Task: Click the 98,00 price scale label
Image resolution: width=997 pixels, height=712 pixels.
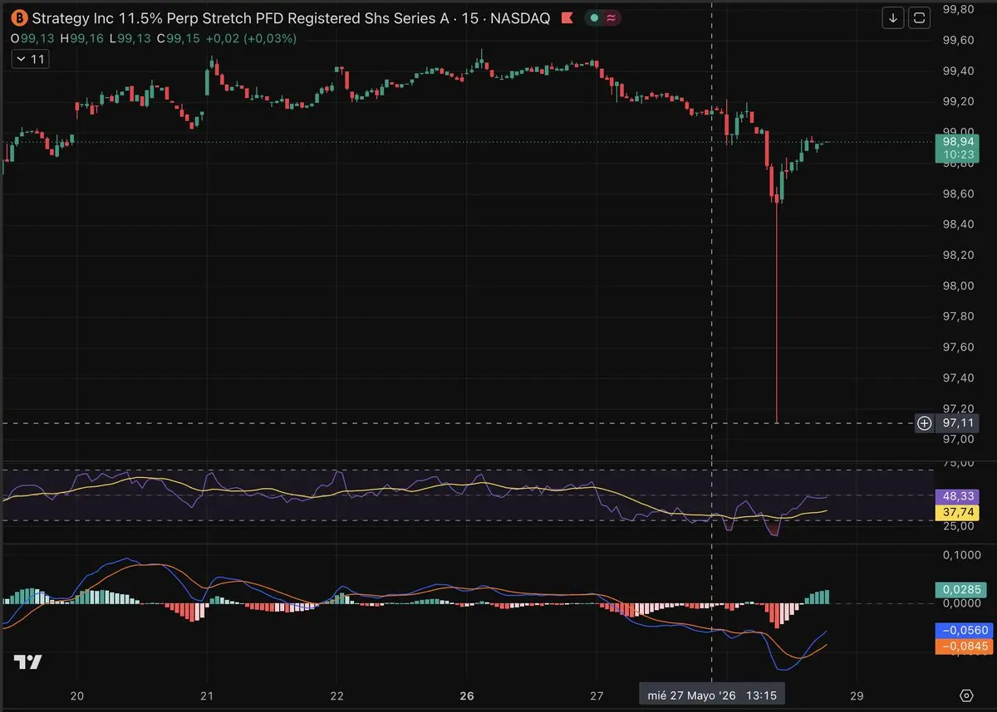Action: [958, 285]
